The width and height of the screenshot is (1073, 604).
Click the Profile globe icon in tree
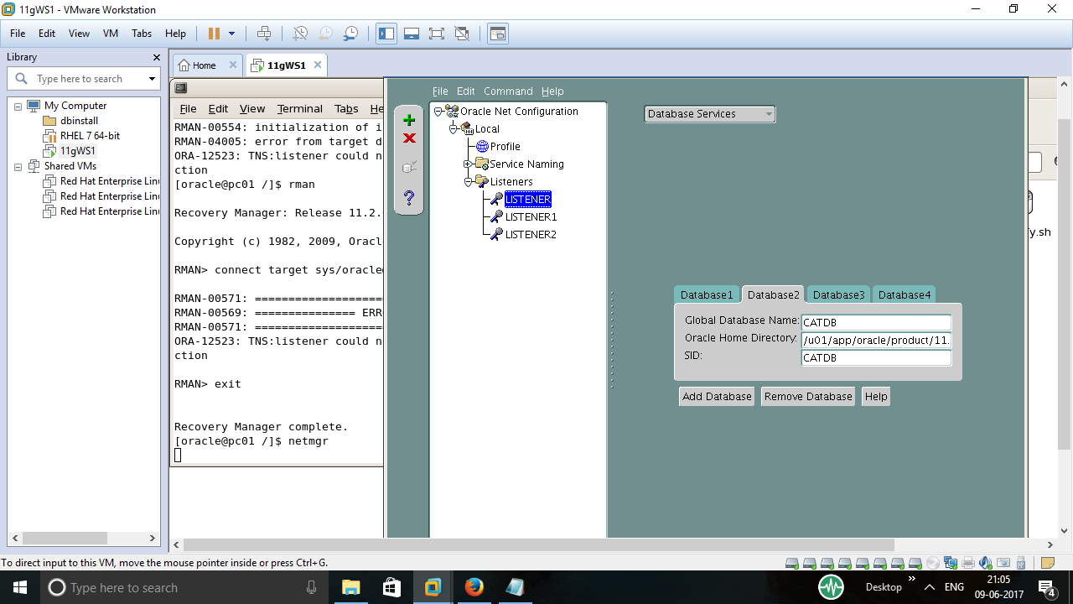coord(482,147)
